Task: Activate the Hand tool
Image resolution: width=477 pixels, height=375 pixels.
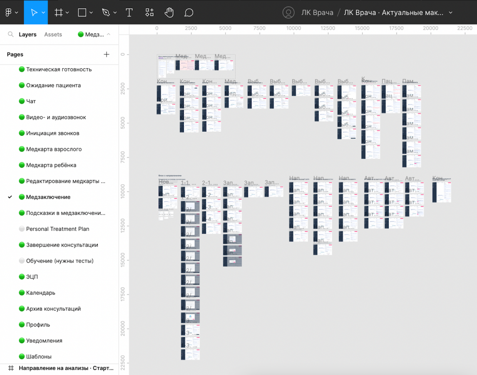Action: click(169, 12)
